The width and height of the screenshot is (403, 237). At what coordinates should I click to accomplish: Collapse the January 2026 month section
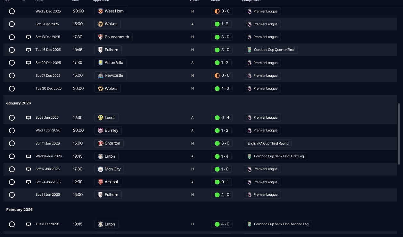(x=19, y=103)
